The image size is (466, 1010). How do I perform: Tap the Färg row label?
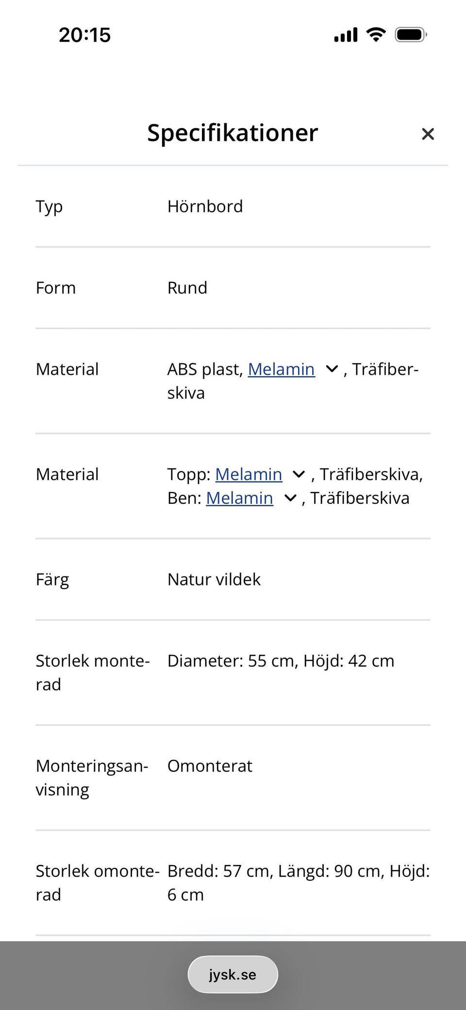point(52,580)
